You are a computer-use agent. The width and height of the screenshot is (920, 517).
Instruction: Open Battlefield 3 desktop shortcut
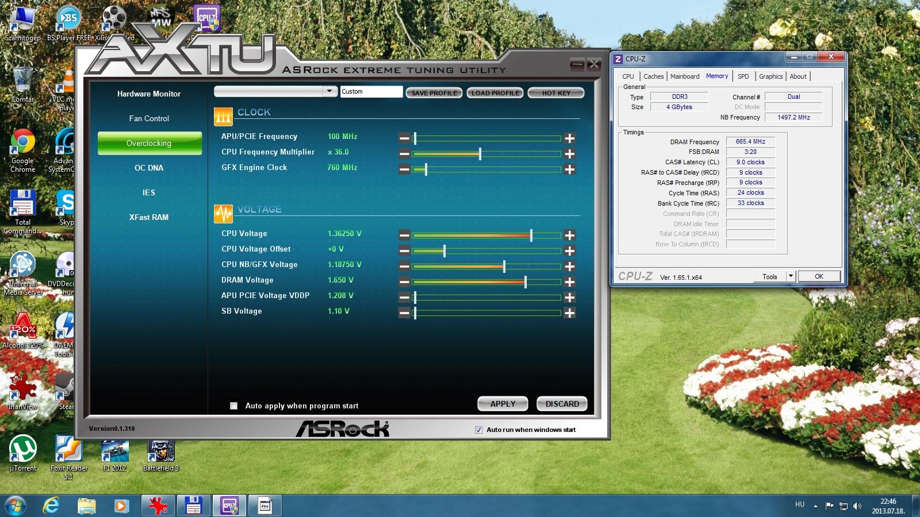[161, 455]
